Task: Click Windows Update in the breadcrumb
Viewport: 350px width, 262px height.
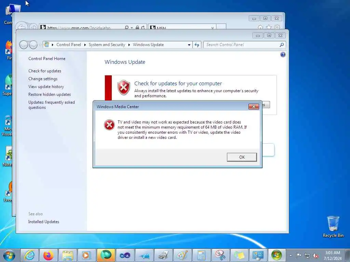Action: click(148, 45)
